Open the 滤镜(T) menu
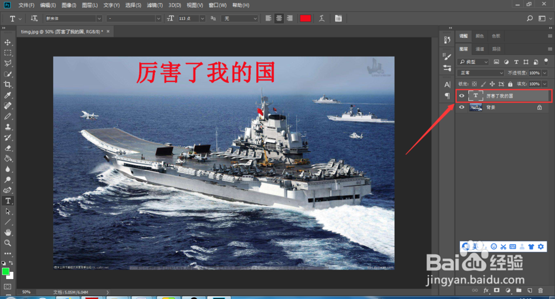 coord(155,5)
